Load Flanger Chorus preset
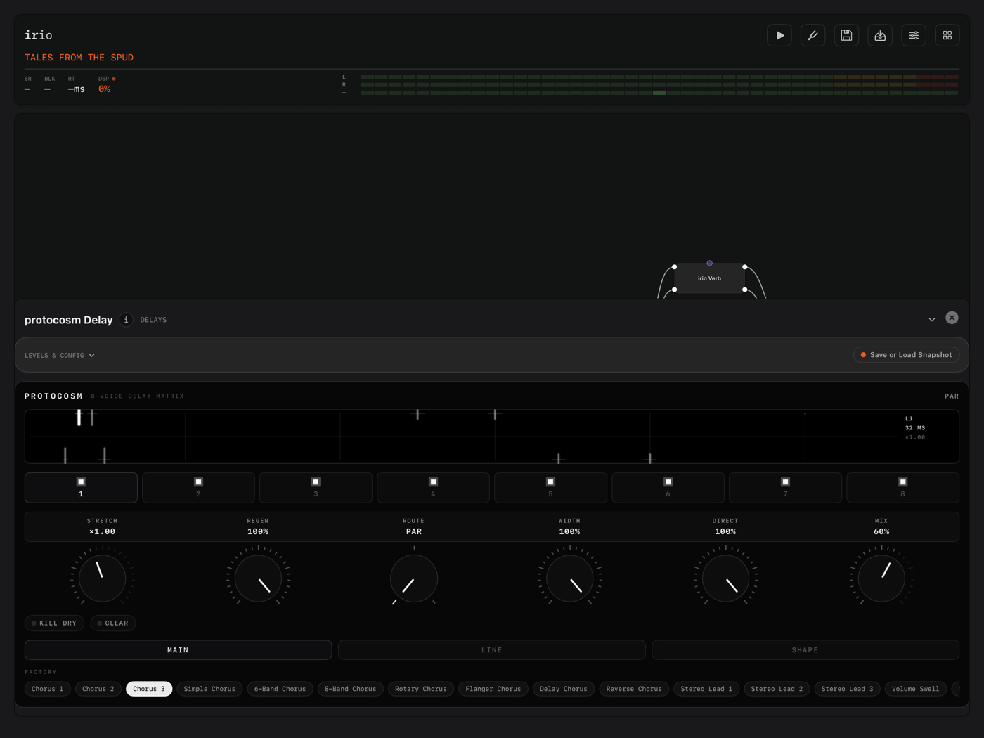This screenshot has height=738, width=984. (x=493, y=689)
